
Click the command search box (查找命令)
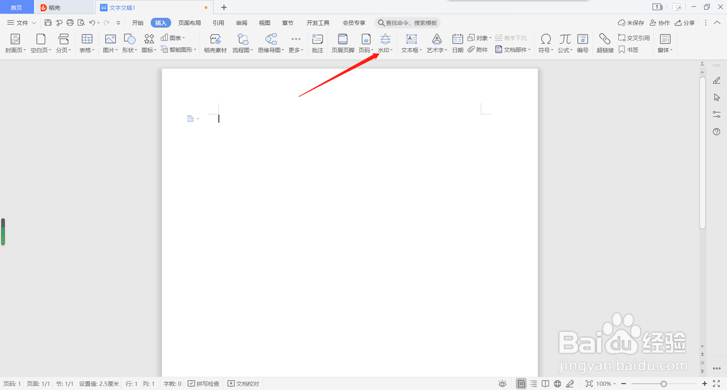[x=408, y=23]
